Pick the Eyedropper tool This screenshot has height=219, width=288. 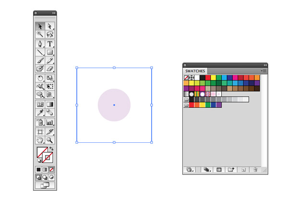click(40, 112)
